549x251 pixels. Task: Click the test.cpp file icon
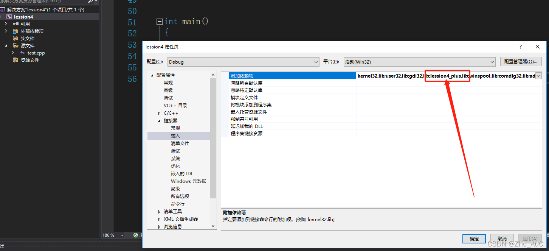23,53
